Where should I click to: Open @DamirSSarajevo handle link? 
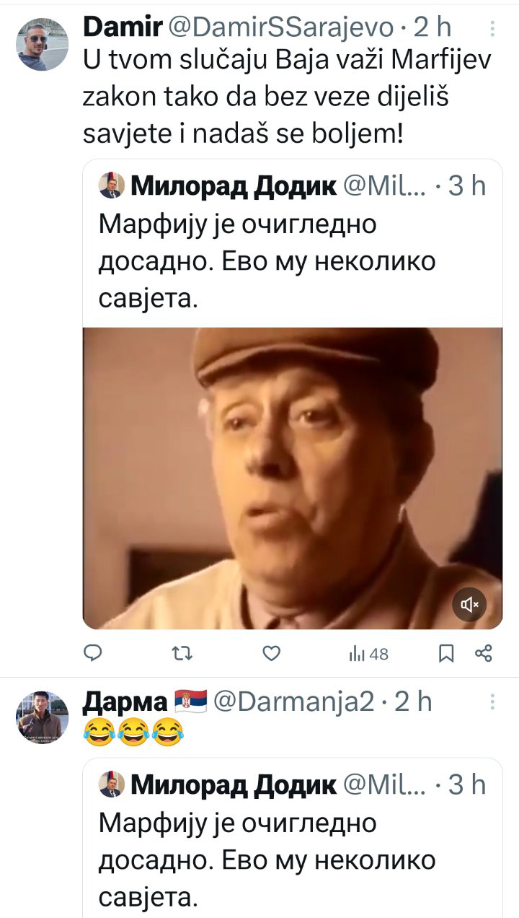[281, 27]
